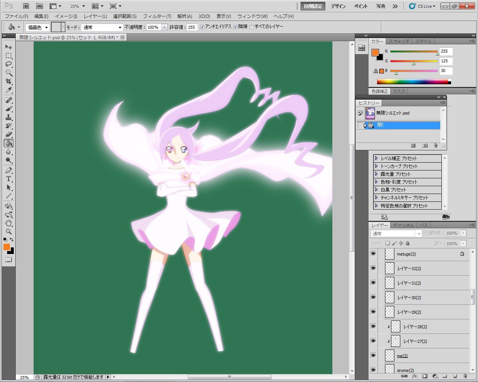Select the Eraser tool
The image size is (478, 382).
[9, 135]
